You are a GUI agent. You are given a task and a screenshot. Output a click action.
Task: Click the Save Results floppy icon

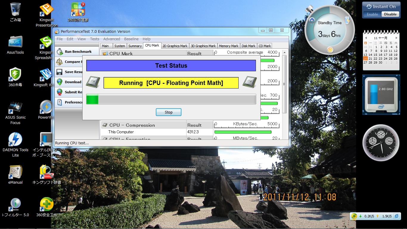[x=60, y=72]
